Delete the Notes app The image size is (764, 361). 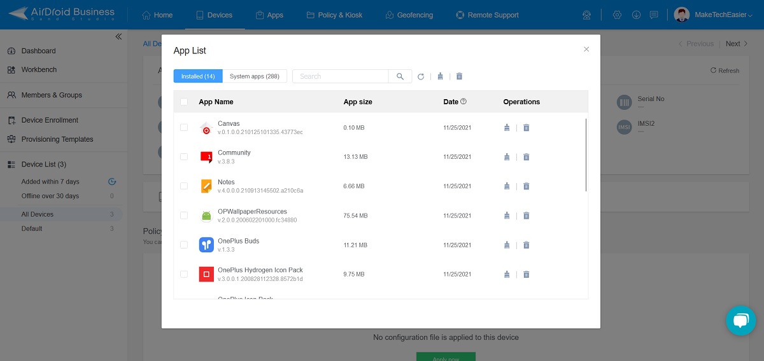527,186
